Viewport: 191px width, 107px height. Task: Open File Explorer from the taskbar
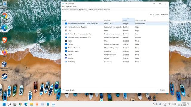[x=32, y=104]
